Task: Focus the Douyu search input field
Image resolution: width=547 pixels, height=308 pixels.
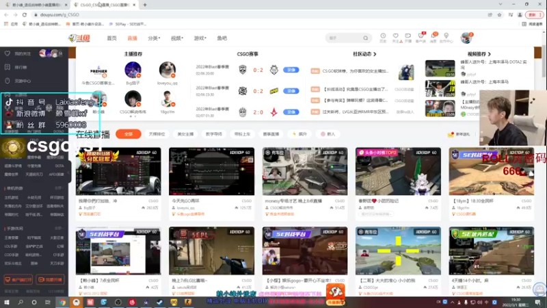Action: pos(344,38)
